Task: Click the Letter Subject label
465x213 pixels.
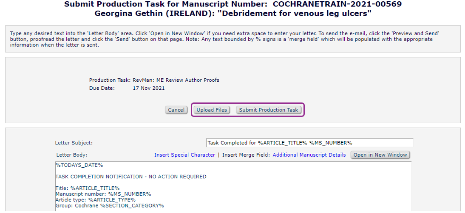Action: pyautogui.click(x=74, y=143)
